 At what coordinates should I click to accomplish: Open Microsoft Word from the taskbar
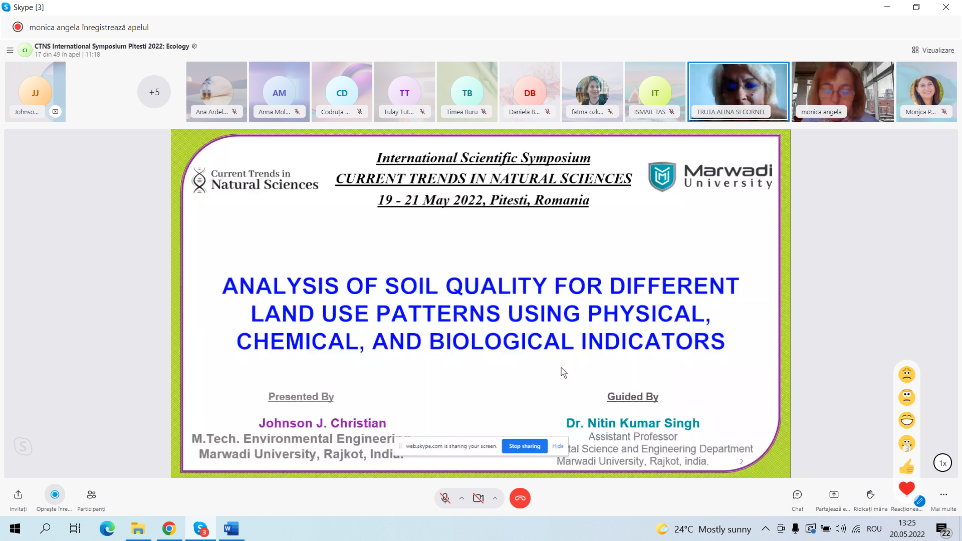coord(231,528)
